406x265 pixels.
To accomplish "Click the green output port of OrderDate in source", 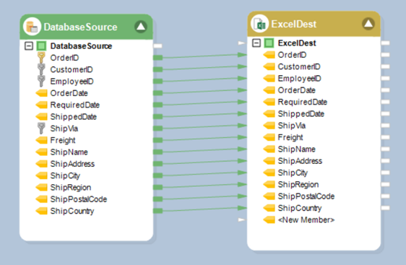I will (157, 93).
